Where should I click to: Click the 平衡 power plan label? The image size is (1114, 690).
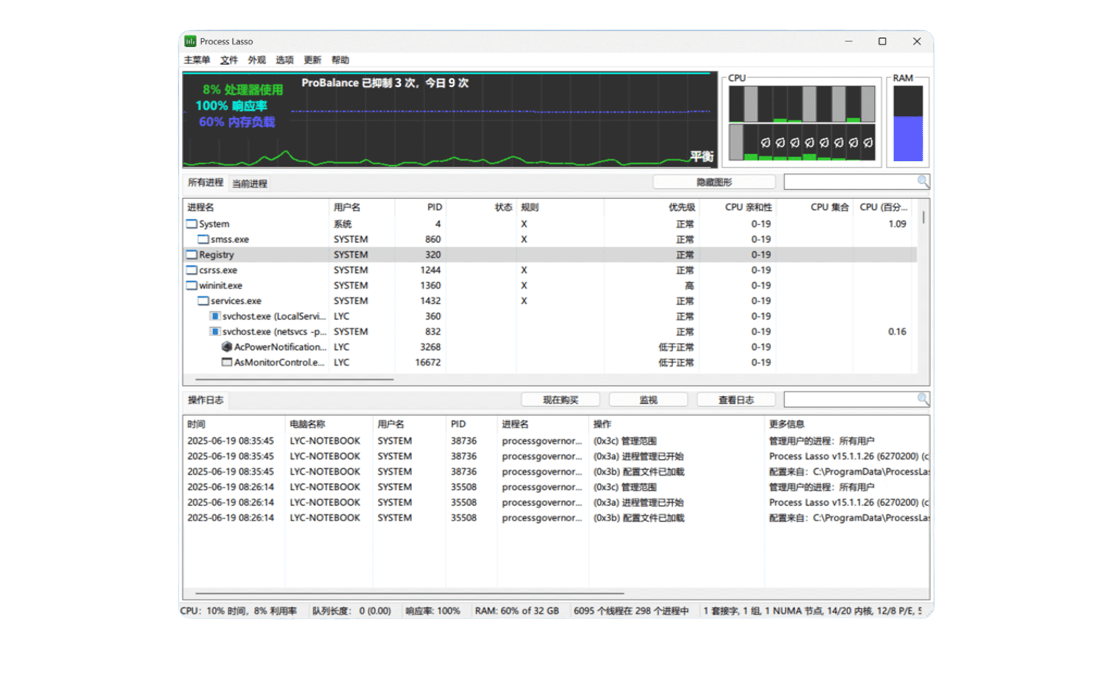pyautogui.click(x=702, y=156)
